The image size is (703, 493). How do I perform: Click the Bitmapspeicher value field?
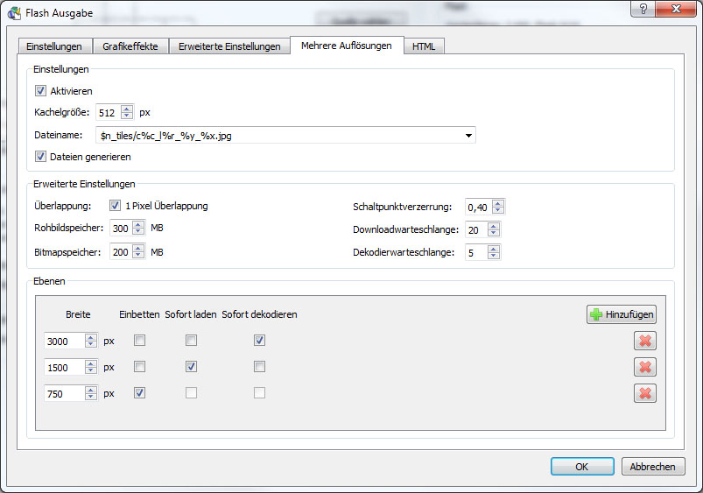120,252
